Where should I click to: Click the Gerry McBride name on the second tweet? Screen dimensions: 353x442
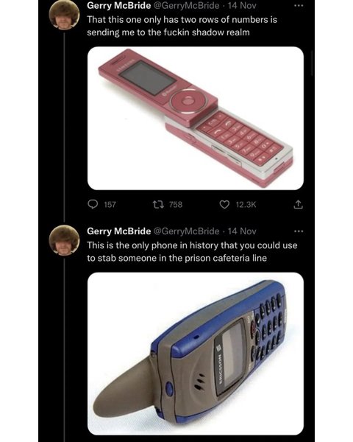[x=119, y=231]
